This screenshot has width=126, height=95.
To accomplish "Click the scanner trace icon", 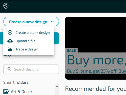I will pyautogui.click(x=10, y=49).
